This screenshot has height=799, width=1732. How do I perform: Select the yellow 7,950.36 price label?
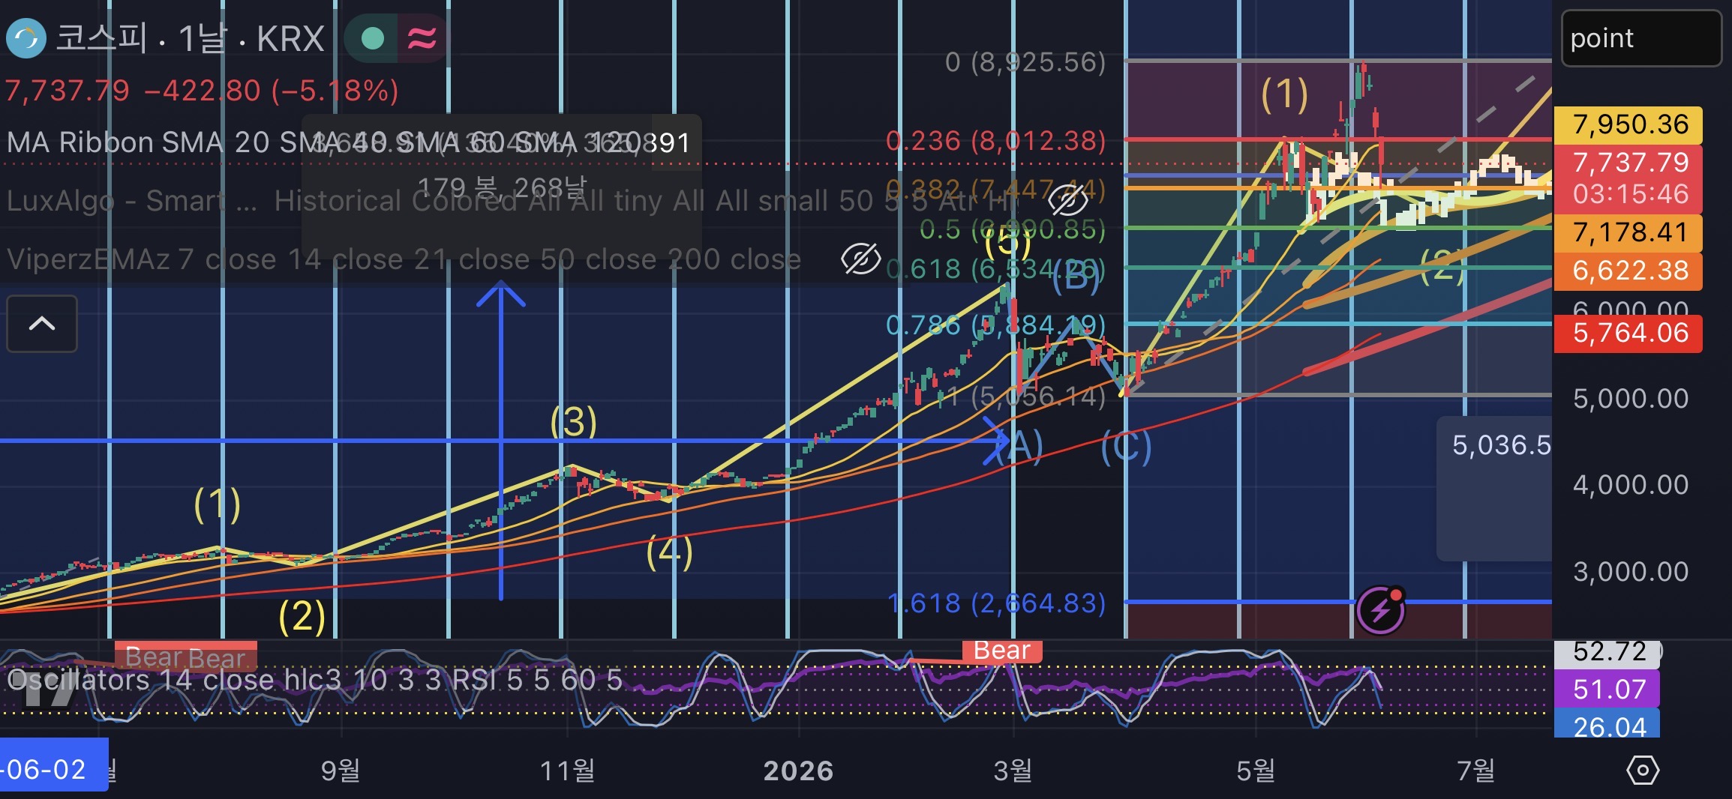(x=1628, y=124)
